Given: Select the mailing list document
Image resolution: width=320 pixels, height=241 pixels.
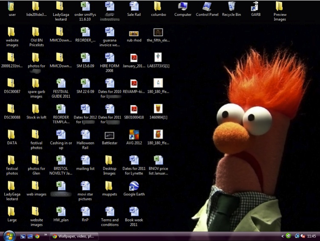Looking at the screenshot, I should tap(85, 163).
